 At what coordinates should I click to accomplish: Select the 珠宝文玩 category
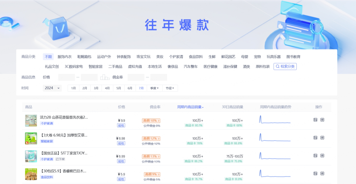(143, 57)
